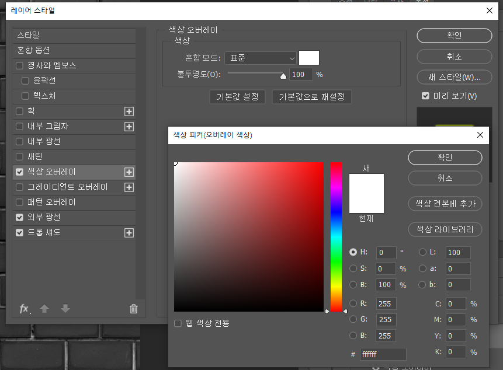The image size is (503, 370).
Task: Click the fx effects menu icon
Action: [x=25, y=309]
